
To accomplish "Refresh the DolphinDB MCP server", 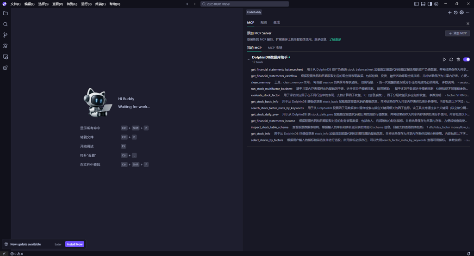I will pos(451,60).
